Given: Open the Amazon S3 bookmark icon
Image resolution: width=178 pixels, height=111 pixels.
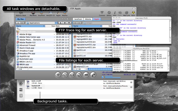Looking at the screenshot, I should click(50, 14).
